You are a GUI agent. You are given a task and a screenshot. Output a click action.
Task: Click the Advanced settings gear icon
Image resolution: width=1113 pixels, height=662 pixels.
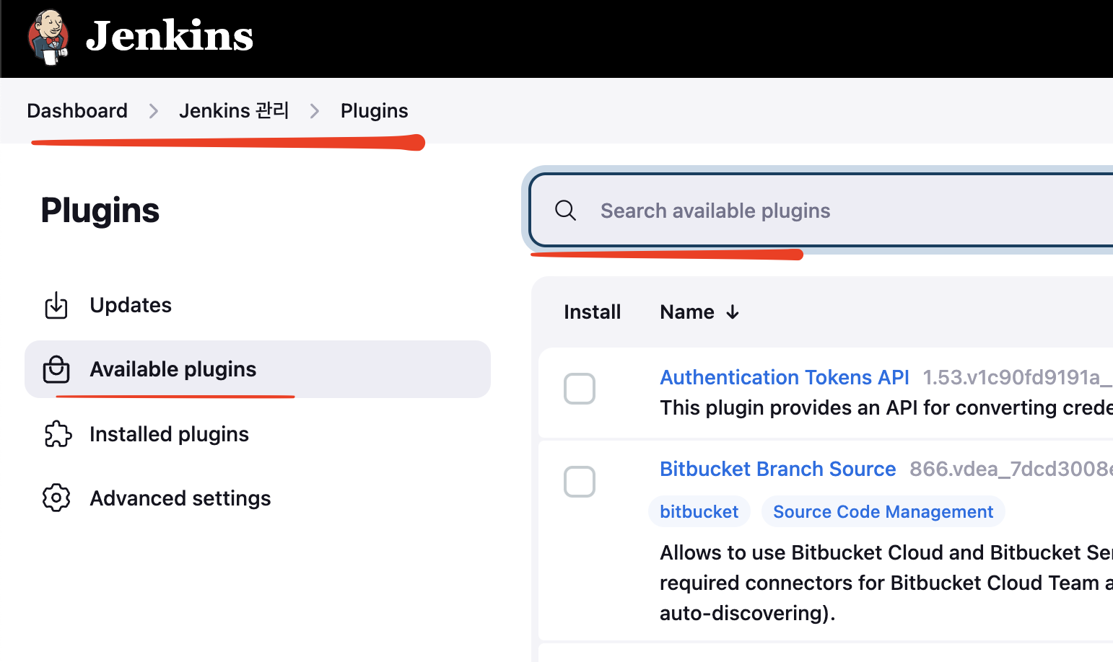pos(56,498)
